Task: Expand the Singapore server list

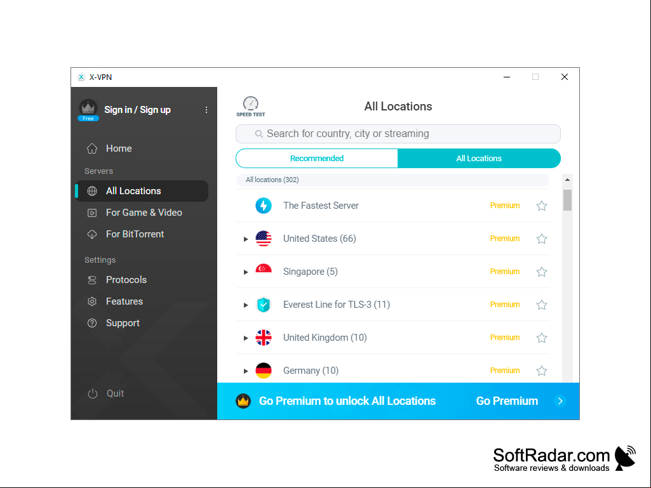Action: click(246, 272)
